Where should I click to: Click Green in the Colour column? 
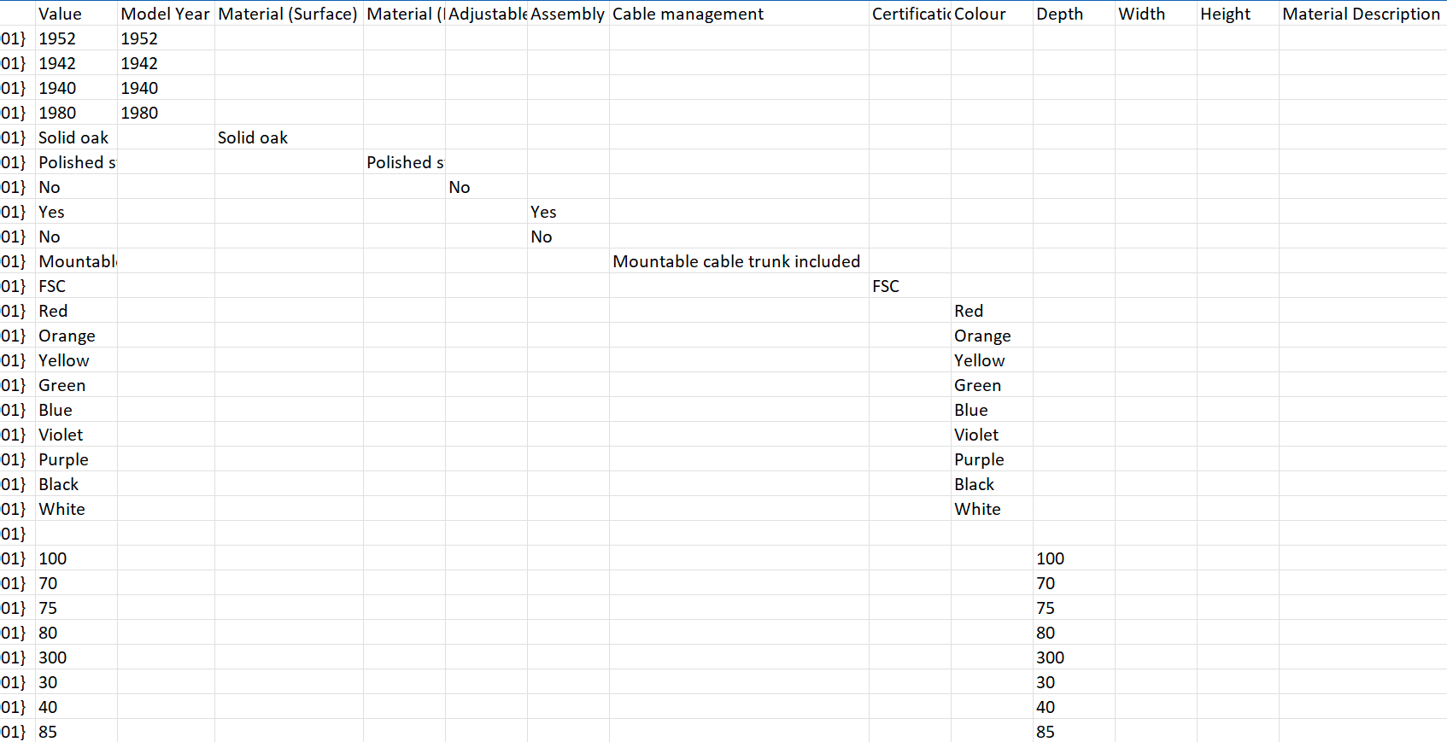click(992, 385)
